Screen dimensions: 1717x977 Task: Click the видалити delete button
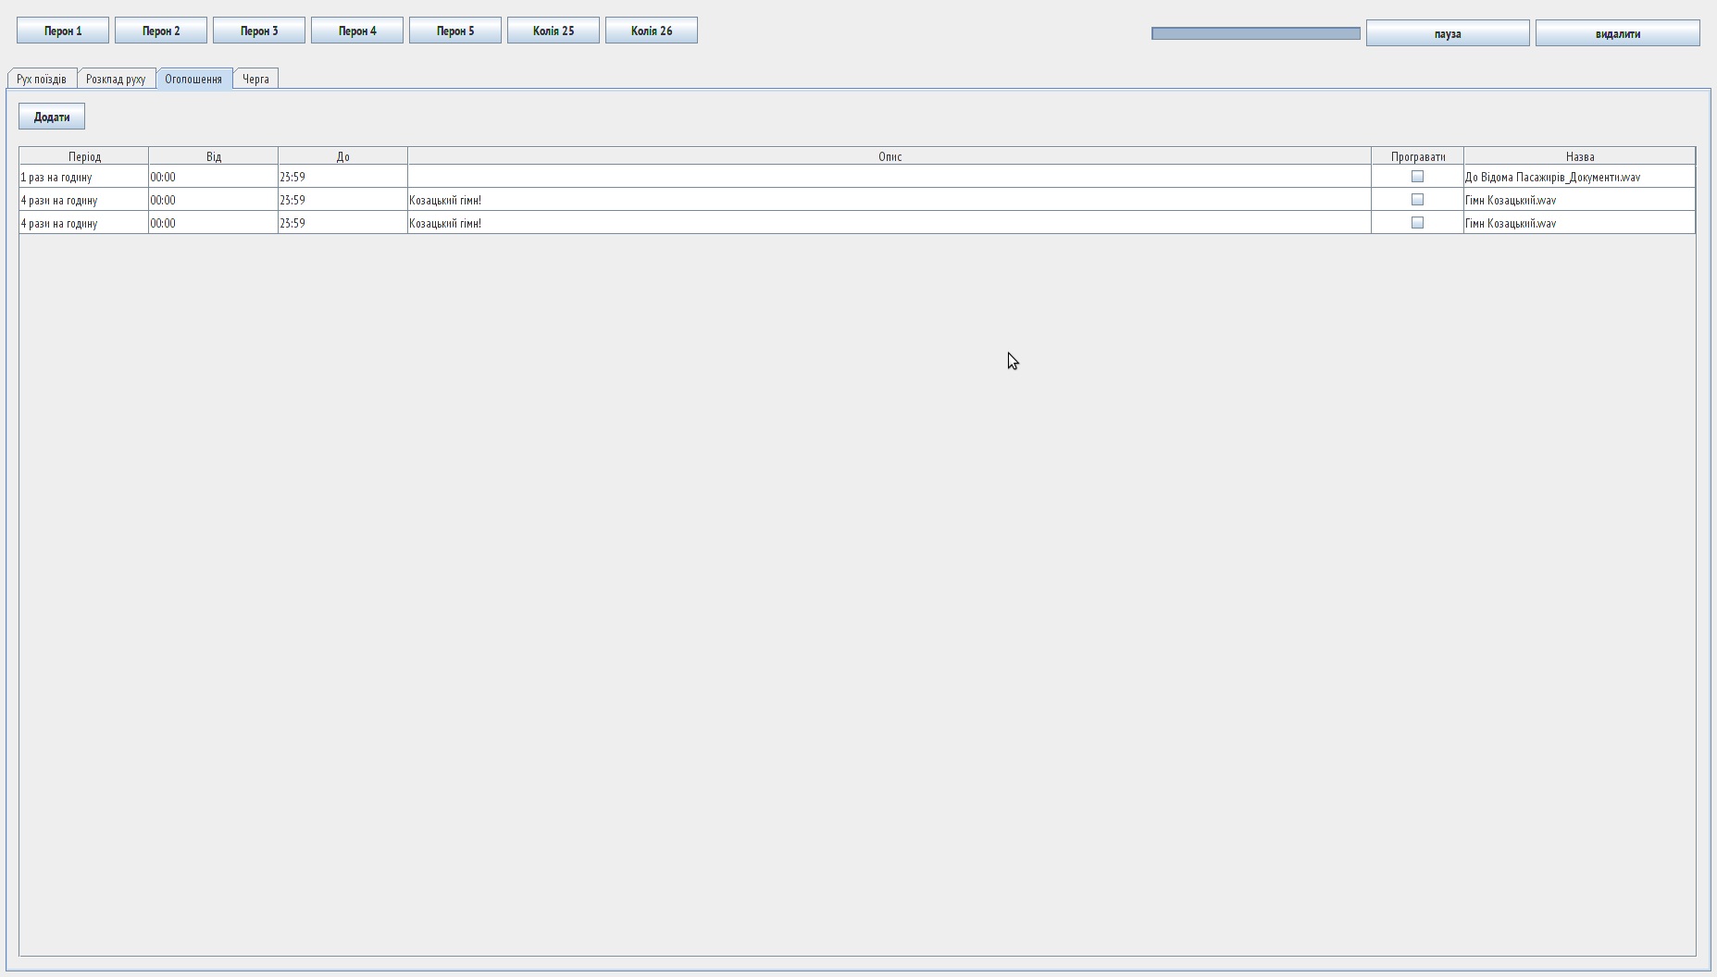1617,33
